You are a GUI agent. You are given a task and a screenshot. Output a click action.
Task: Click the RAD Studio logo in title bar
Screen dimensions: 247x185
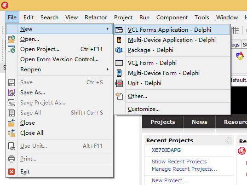point(5,5)
